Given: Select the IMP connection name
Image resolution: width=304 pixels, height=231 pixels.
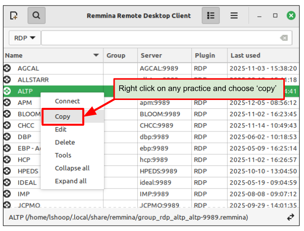Looking at the screenshot, I should point(24,194).
